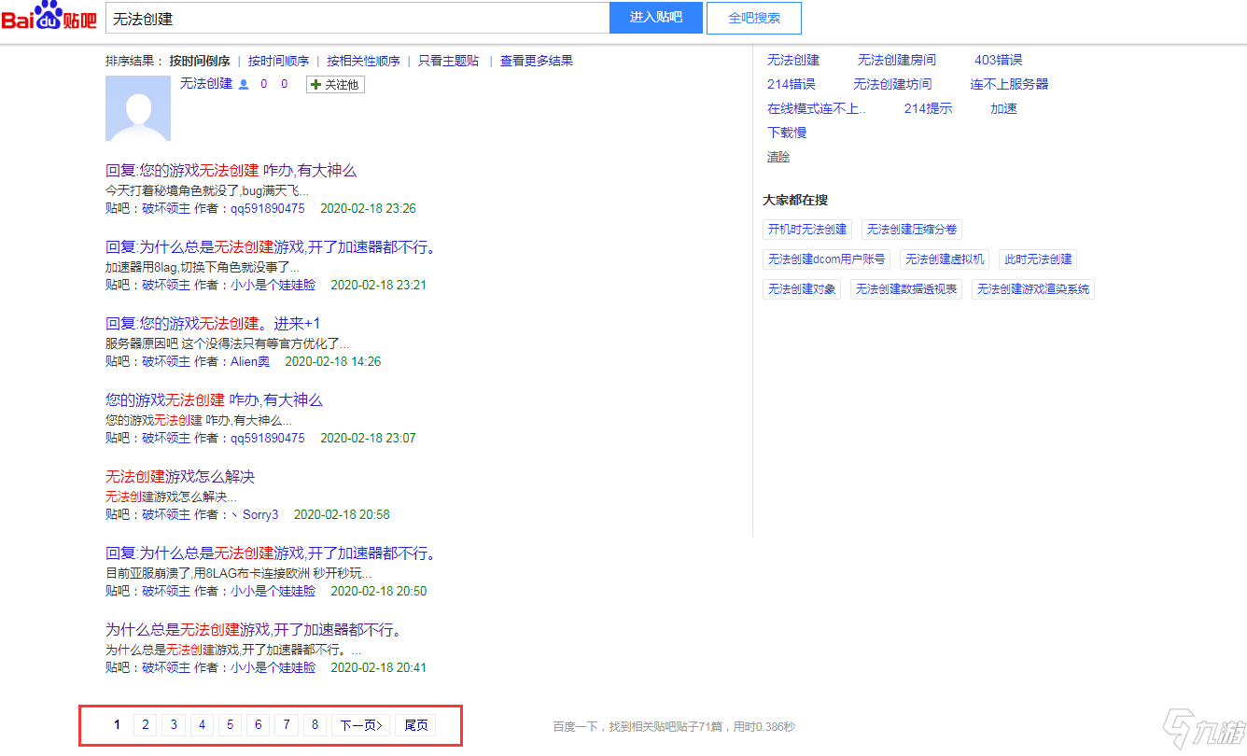Click the user avatar thumbnail
Image resolution: width=1247 pixels, height=756 pixels.
pos(138,108)
